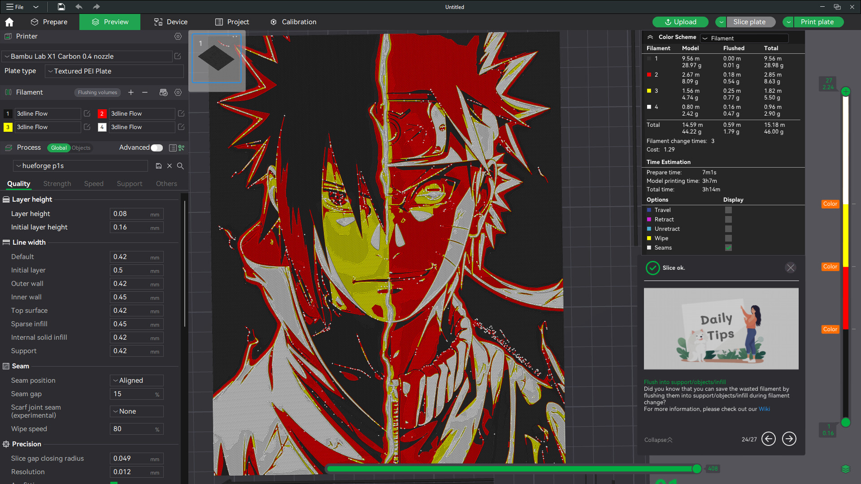Open the File menu dropdown arrow
The width and height of the screenshot is (861, 484).
[36, 7]
